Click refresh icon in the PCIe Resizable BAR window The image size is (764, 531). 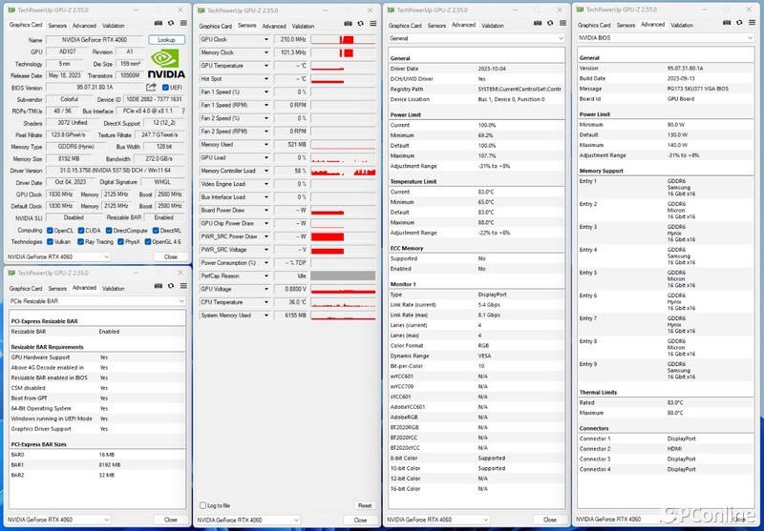pyautogui.click(x=171, y=286)
